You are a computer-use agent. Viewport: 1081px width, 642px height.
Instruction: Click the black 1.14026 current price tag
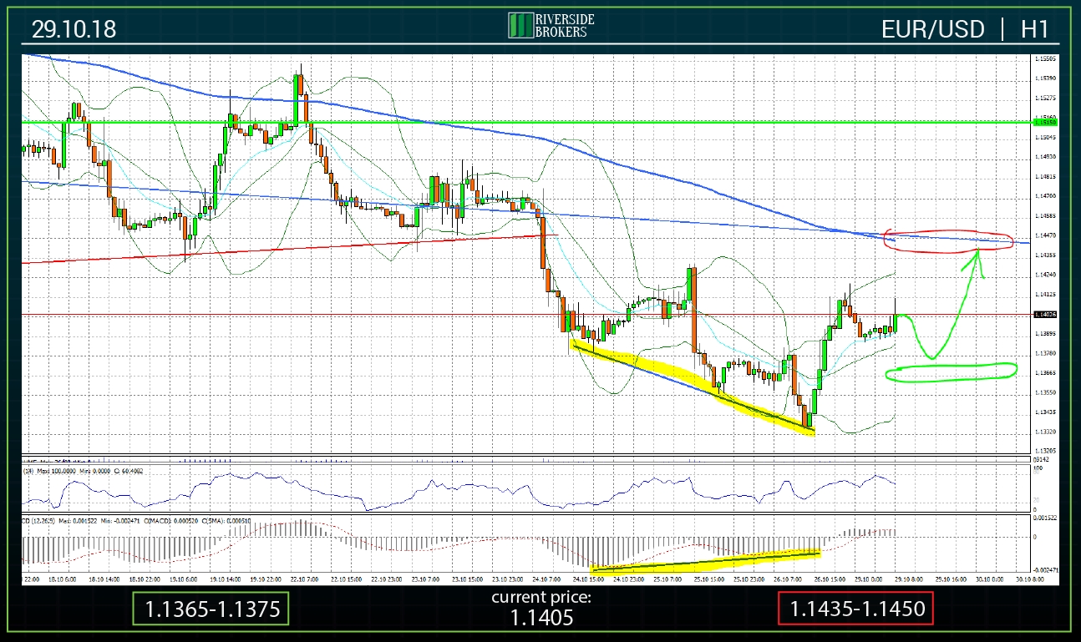click(1044, 314)
